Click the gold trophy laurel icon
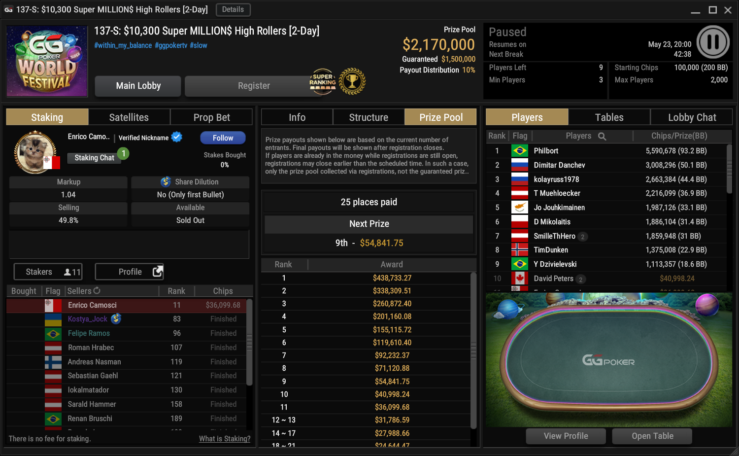The height and width of the screenshot is (456, 739). (352, 81)
